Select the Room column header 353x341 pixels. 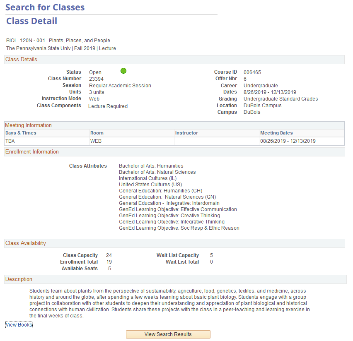[x=97, y=133]
